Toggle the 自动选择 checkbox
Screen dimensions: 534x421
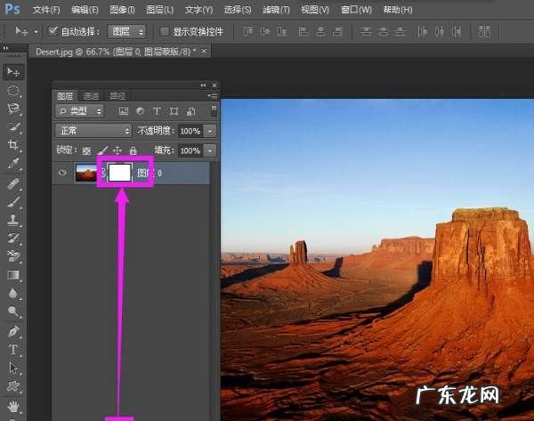click(x=53, y=30)
